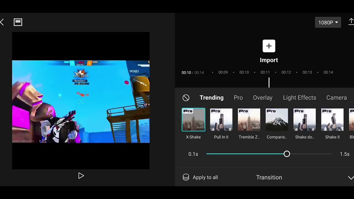Screen dimensions: 354x199
Task: Open the 1080P resolution dropdown
Action: click(328, 22)
